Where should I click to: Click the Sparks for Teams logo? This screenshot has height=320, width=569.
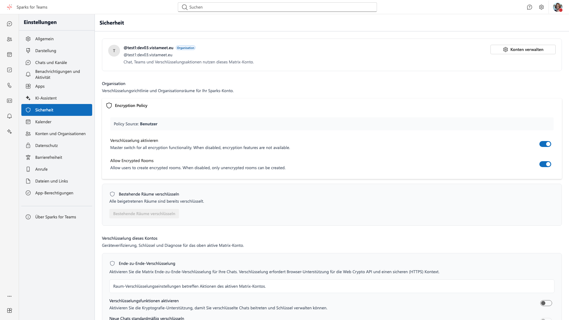click(x=9, y=7)
